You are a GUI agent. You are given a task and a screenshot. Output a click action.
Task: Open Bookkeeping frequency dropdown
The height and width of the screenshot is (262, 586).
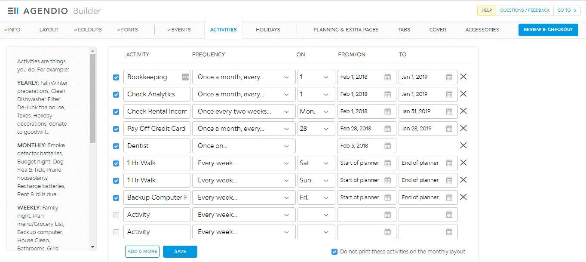point(244,77)
